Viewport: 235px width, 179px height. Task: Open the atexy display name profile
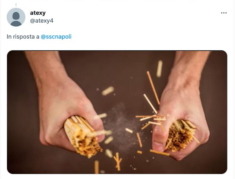(38, 13)
